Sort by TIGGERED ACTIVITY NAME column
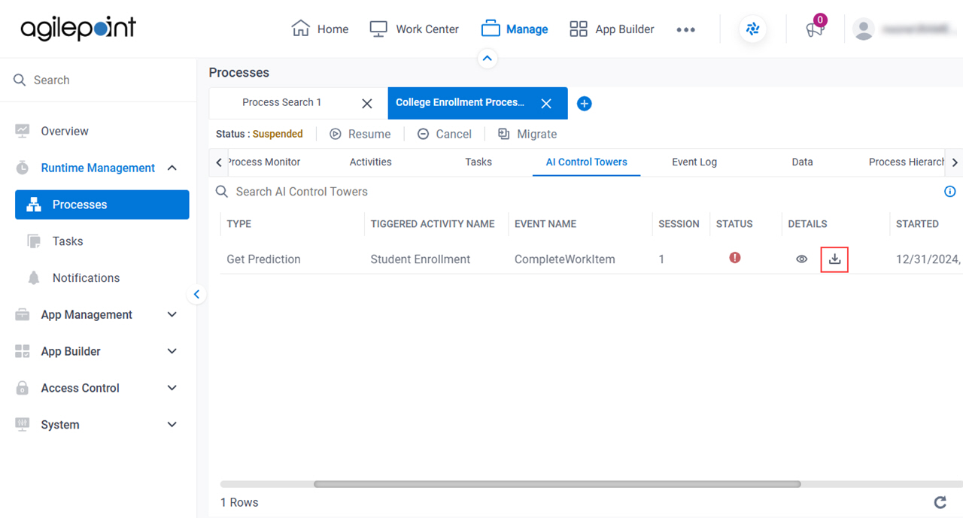Screen dimensions: 963x518 (433, 224)
